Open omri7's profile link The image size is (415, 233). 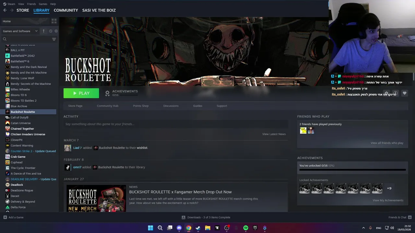pos(77,167)
